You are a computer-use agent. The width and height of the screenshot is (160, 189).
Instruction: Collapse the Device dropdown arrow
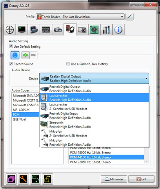146,78
